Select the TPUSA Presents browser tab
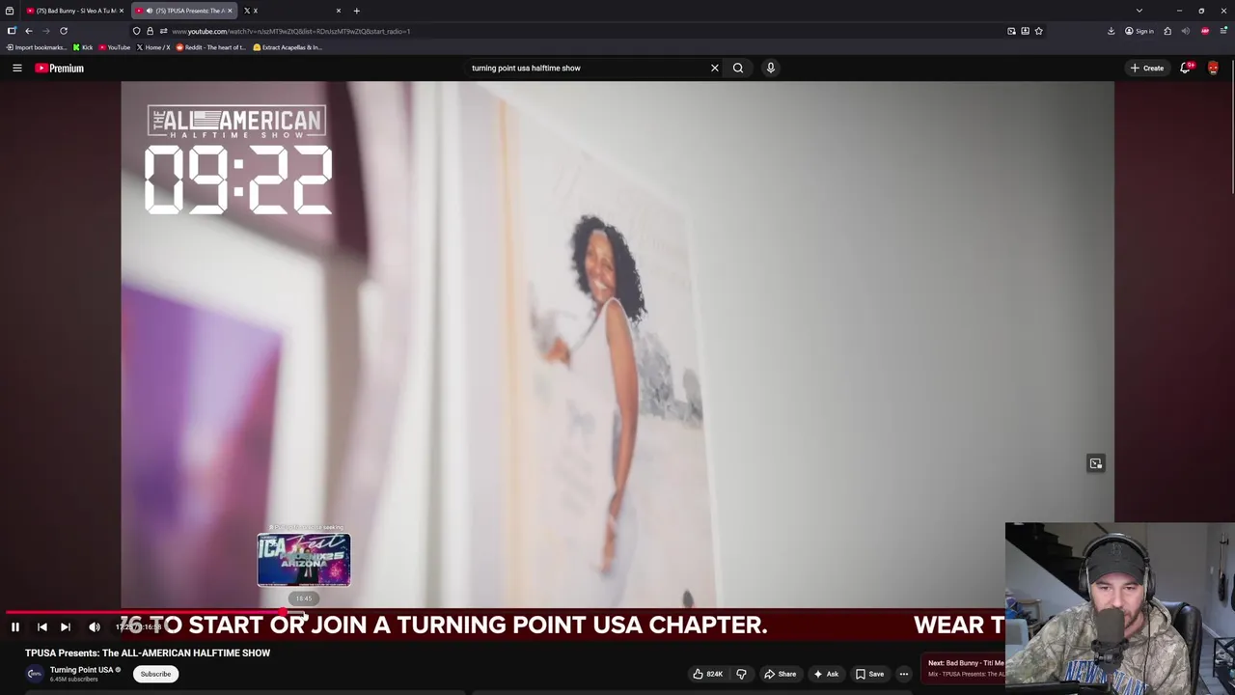The height and width of the screenshot is (695, 1235). tap(183, 11)
